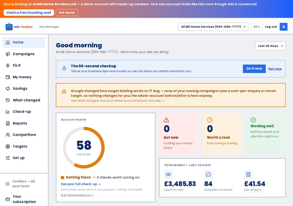
Task: Open See what changed before and after link
Action: click(118, 100)
